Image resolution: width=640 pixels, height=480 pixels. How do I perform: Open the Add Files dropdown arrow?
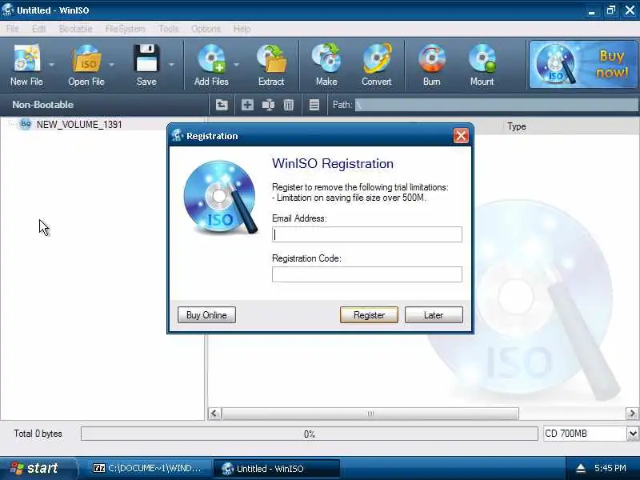click(236, 65)
